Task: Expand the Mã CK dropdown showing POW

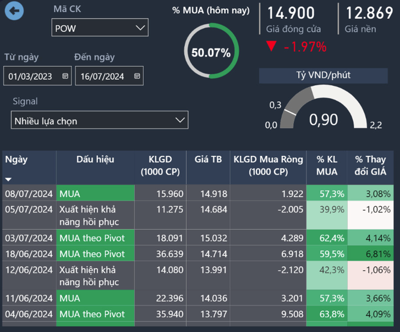Action: point(140,27)
